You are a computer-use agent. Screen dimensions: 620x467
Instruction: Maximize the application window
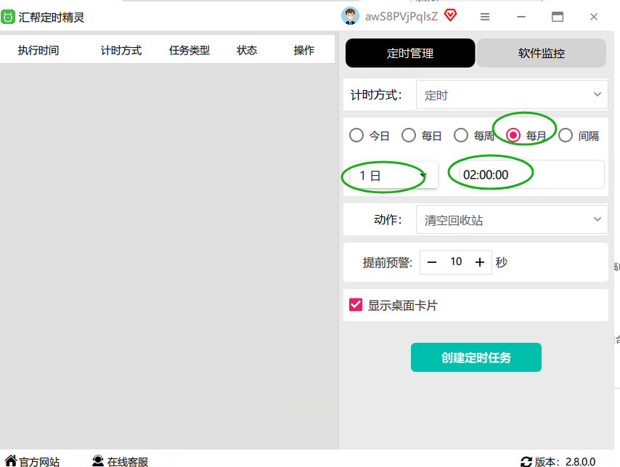pyautogui.click(x=558, y=17)
